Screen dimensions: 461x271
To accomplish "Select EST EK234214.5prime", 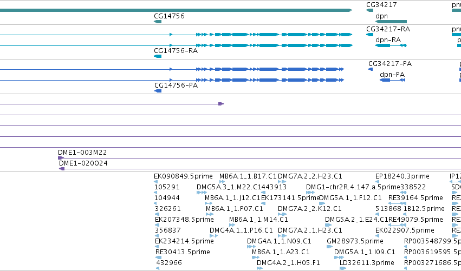I will (x=184, y=241).
